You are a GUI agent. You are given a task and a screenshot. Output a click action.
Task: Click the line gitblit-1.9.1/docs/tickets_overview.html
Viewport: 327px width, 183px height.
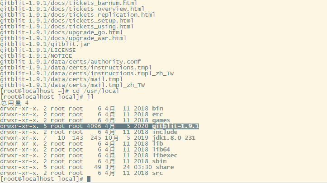[72, 9]
